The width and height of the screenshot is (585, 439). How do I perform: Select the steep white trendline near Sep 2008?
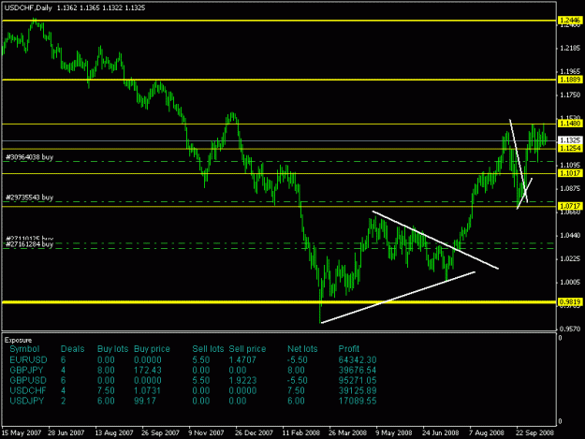tap(519, 160)
